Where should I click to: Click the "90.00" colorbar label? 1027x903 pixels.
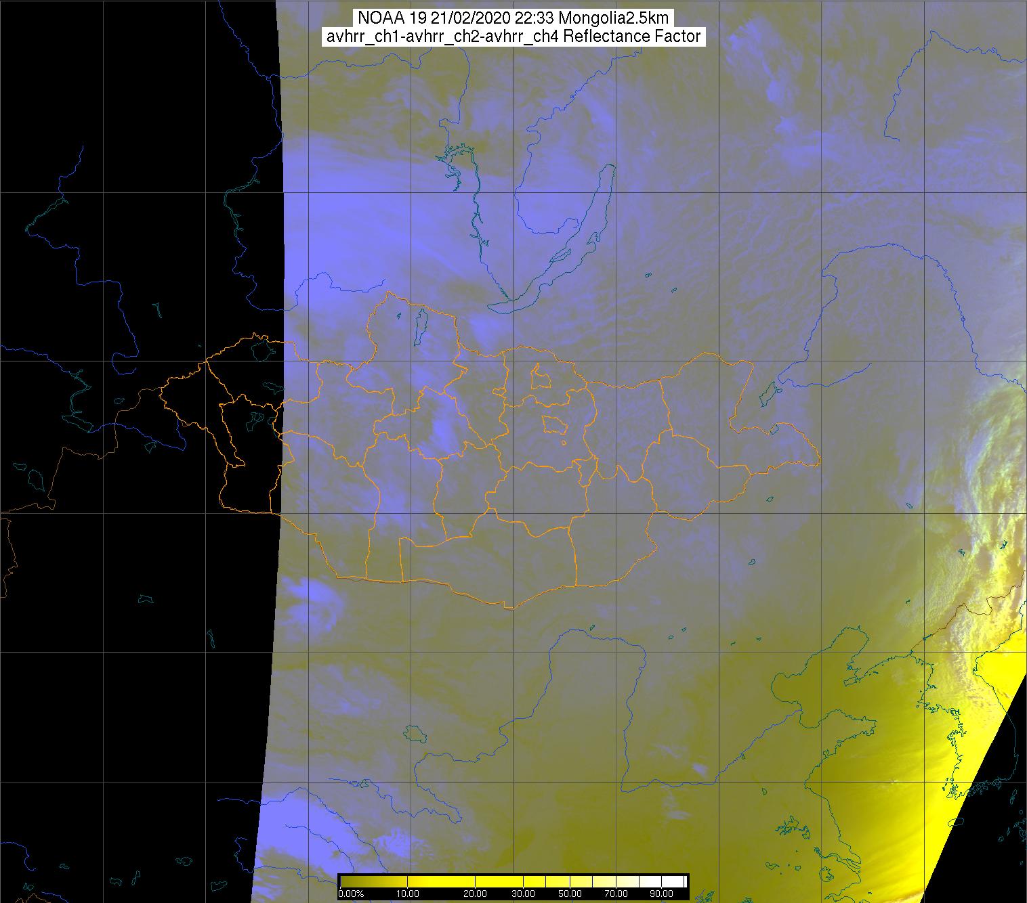click(x=661, y=894)
